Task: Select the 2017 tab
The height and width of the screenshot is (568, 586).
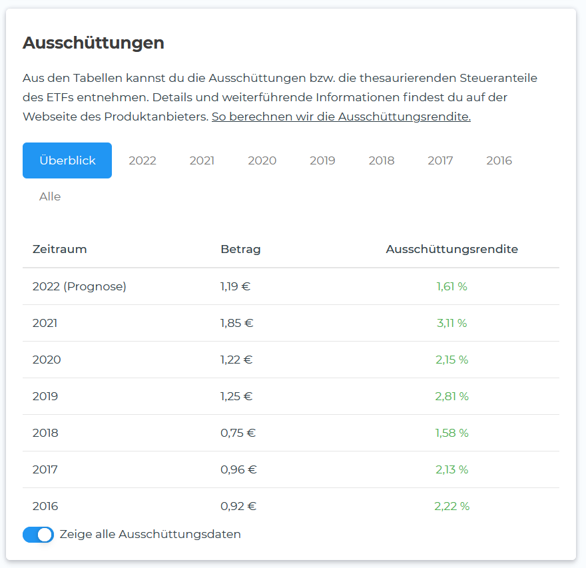Action: [x=440, y=160]
